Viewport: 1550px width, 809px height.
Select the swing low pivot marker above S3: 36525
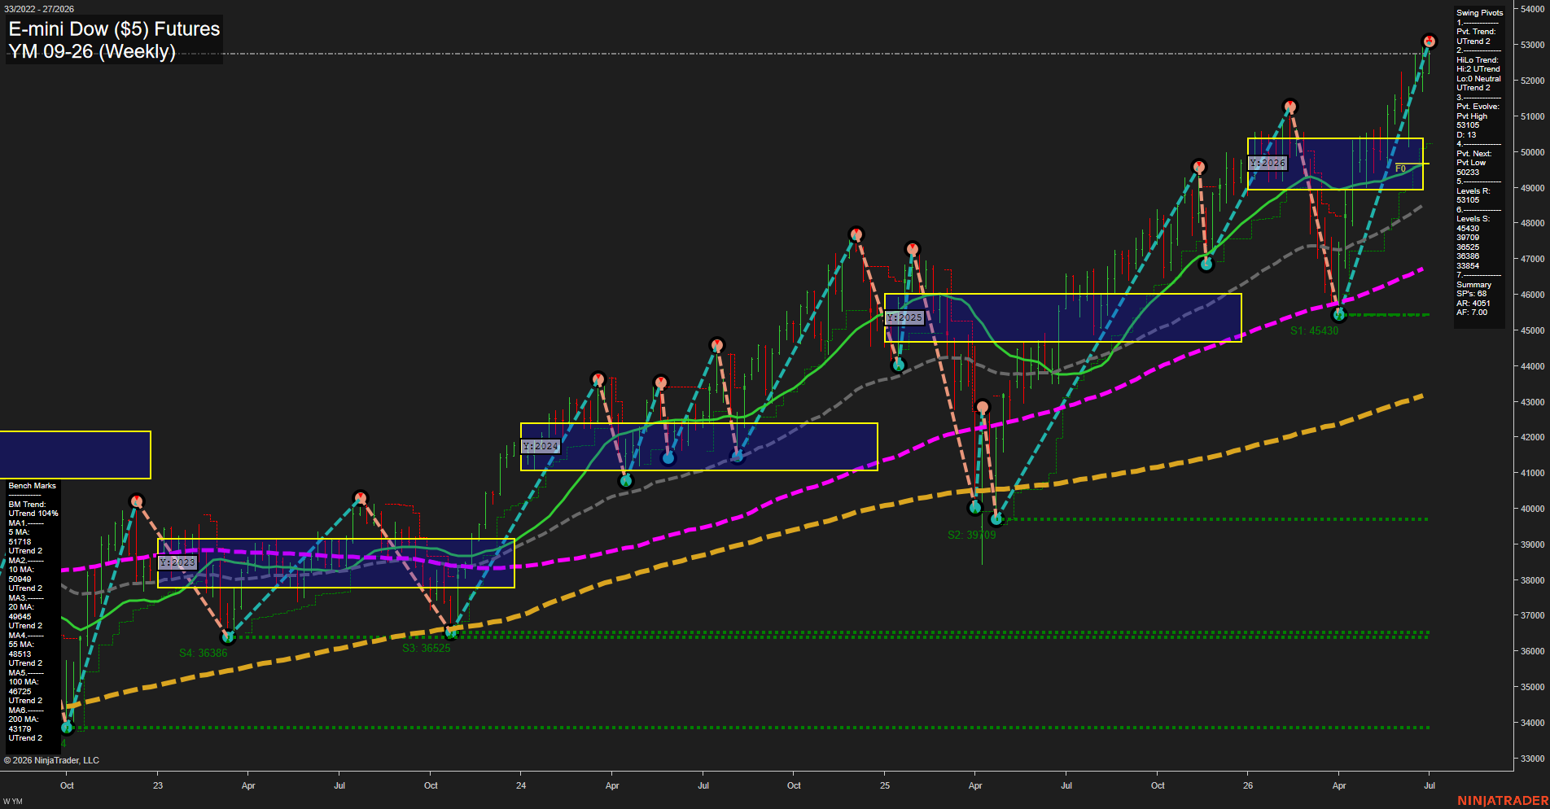tap(451, 631)
